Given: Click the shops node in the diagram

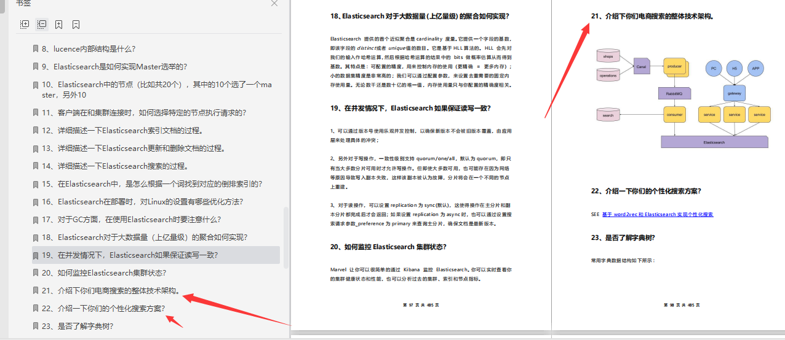Looking at the screenshot, I should click(608, 56).
